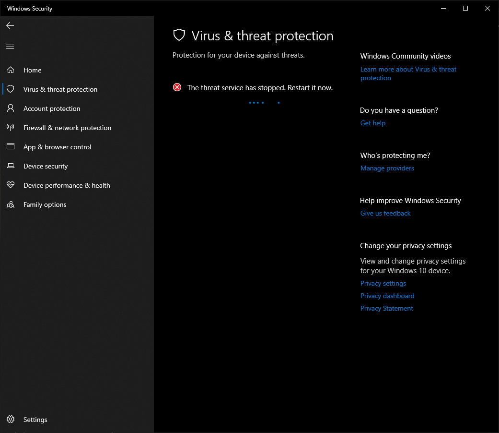
Task: Click the Windows Security window title text
Action: [30, 9]
